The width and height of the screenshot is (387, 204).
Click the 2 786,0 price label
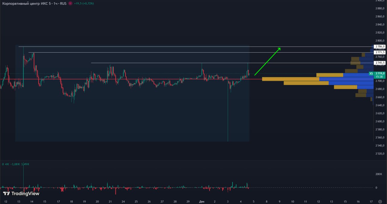(x=380, y=47)
